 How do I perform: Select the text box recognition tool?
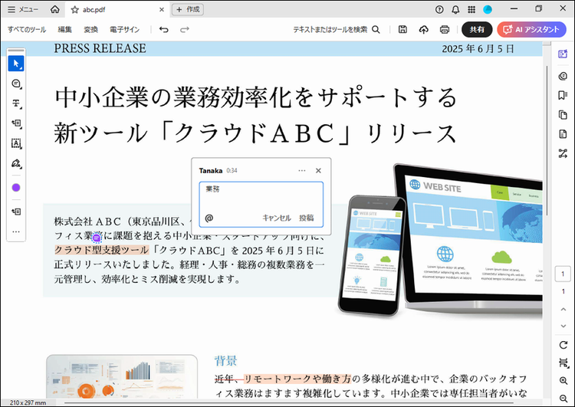coord(16,143)
